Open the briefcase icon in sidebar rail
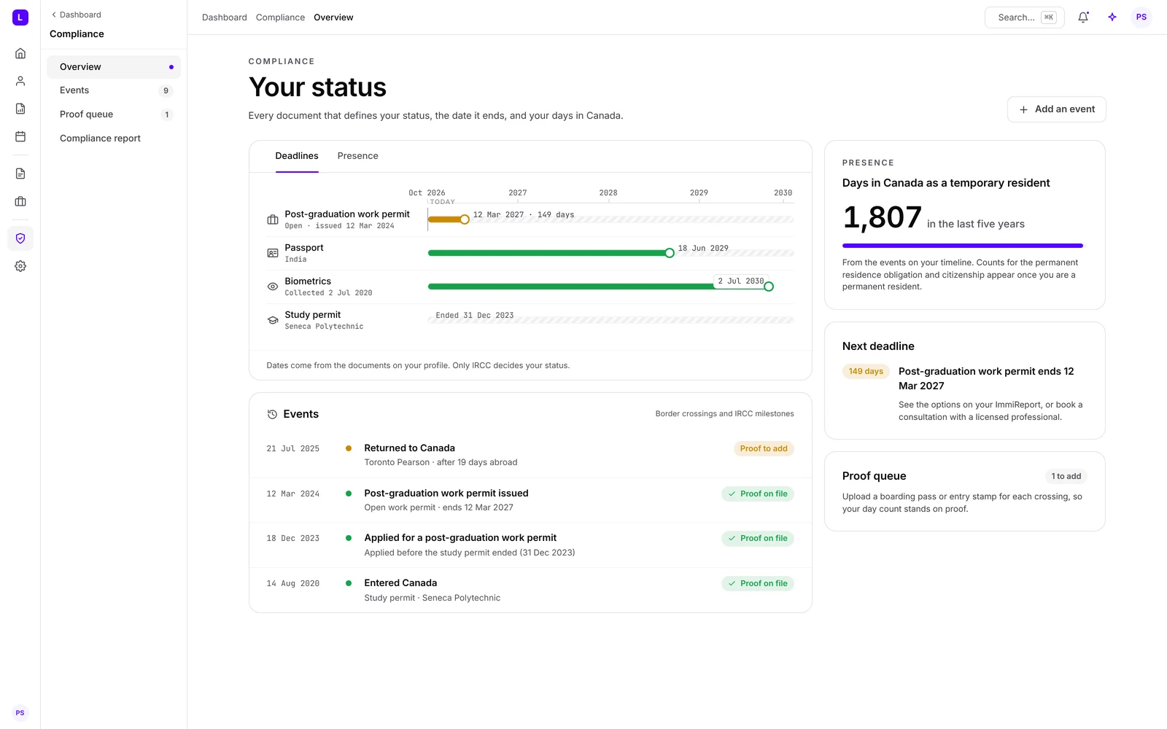 (x=20, y=201)
